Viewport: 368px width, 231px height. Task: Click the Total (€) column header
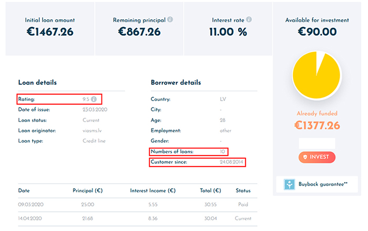coord(210,191)
